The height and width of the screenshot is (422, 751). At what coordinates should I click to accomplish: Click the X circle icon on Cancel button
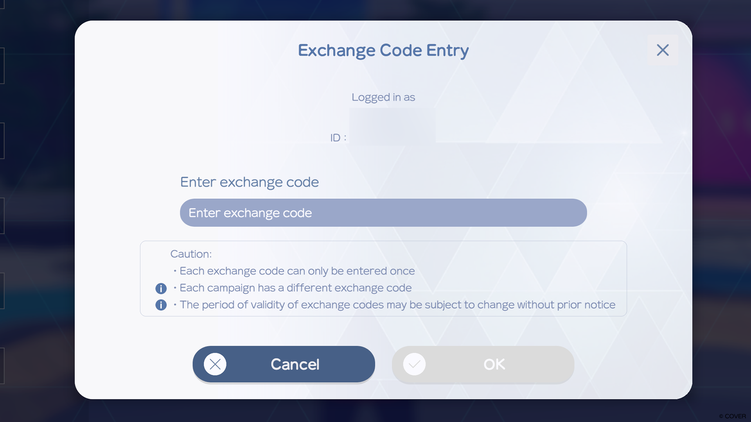[215, 364]
